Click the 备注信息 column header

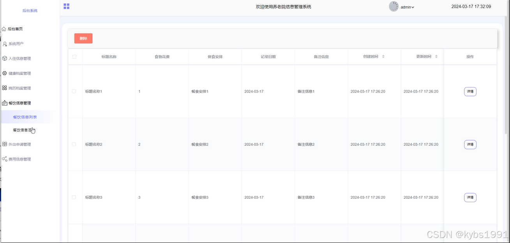pos(321,57)
